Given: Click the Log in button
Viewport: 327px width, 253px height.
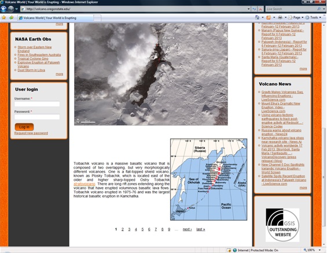Looking at the screenshot, I should (x=24, y=127).
